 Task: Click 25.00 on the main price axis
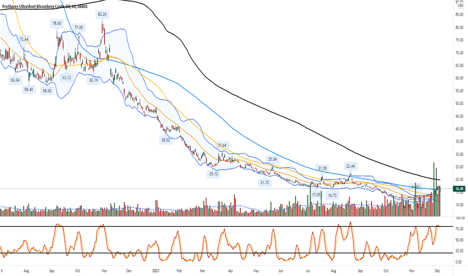click(459, 167)
